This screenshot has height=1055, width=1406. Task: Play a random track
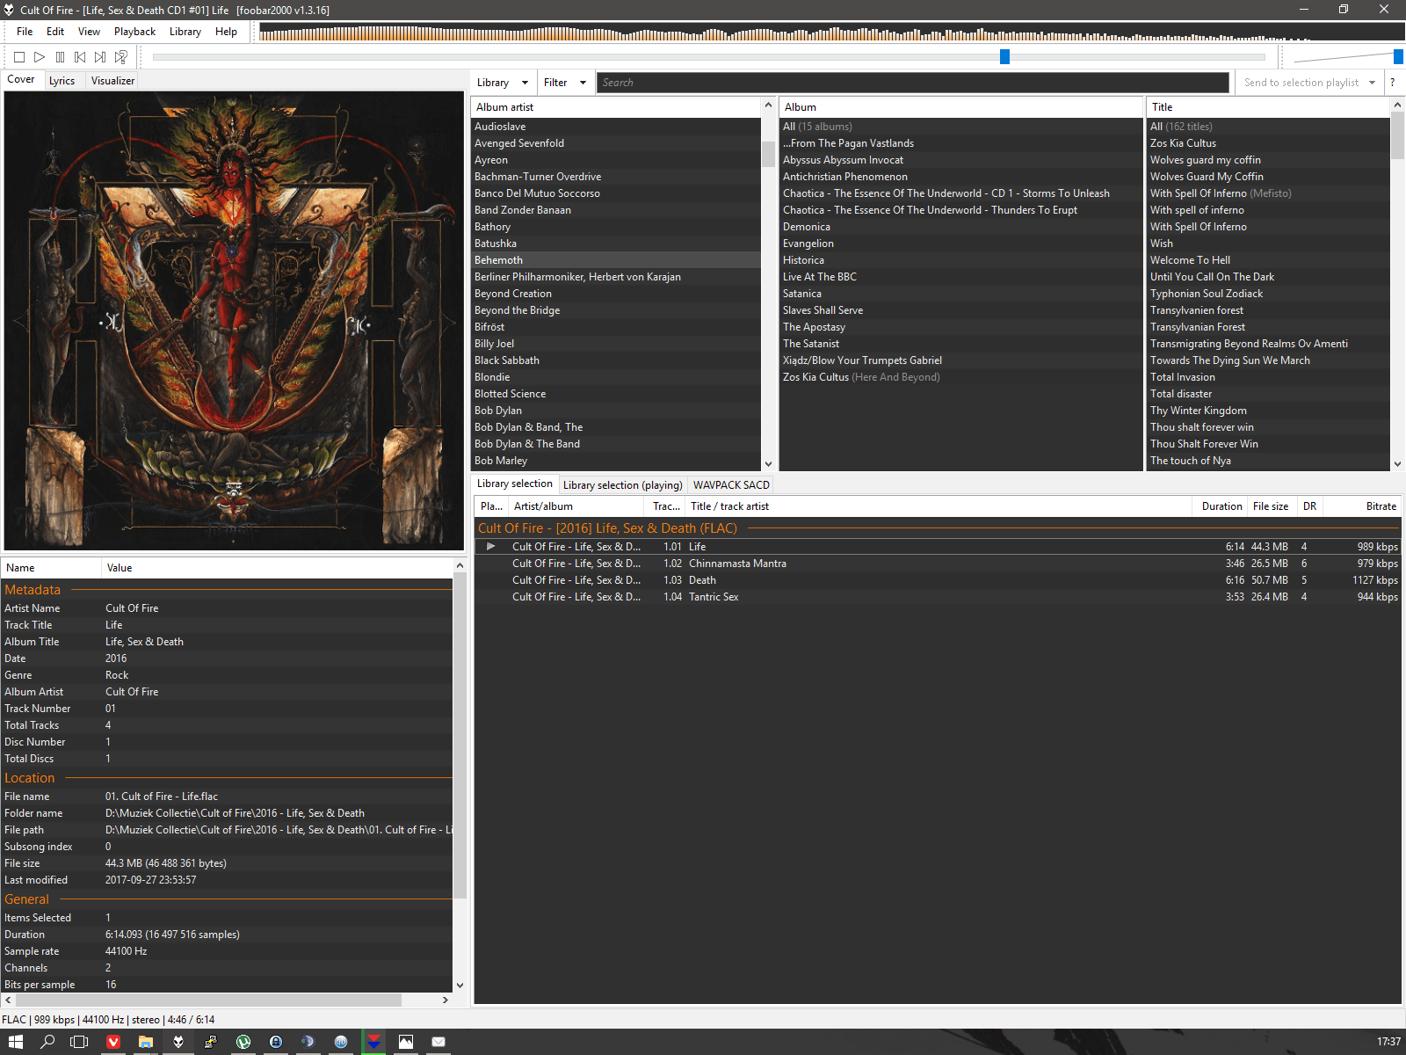coord(121,57)
